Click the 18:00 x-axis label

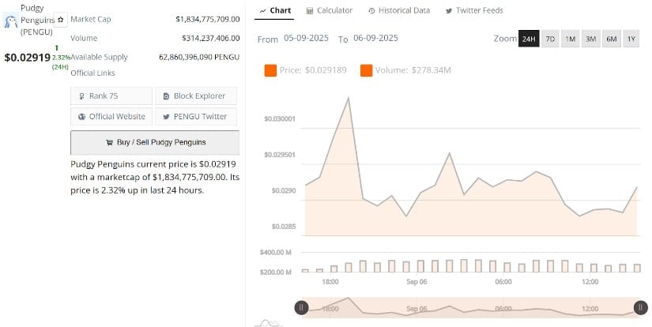point(330,282)
